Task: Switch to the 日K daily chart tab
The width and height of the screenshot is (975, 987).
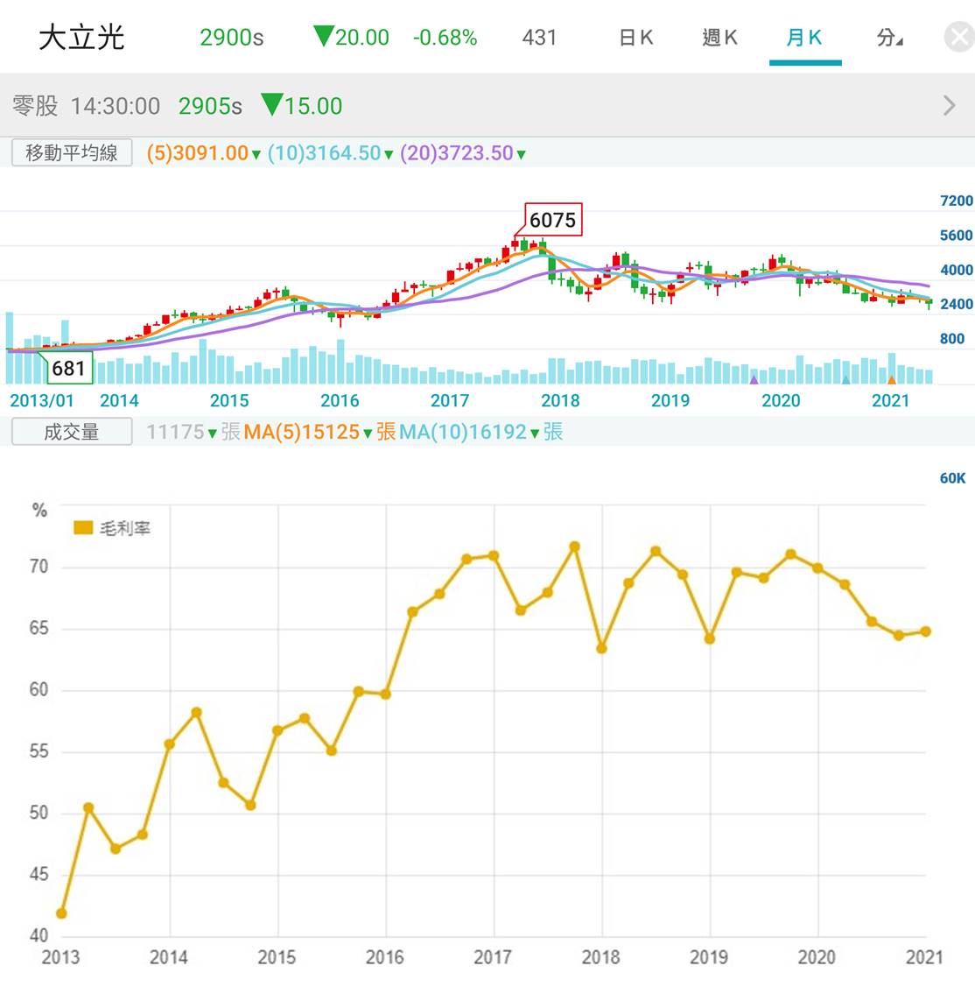Action: click(636, 38)
